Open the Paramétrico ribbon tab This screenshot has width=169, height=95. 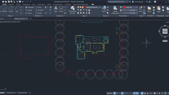26,4
